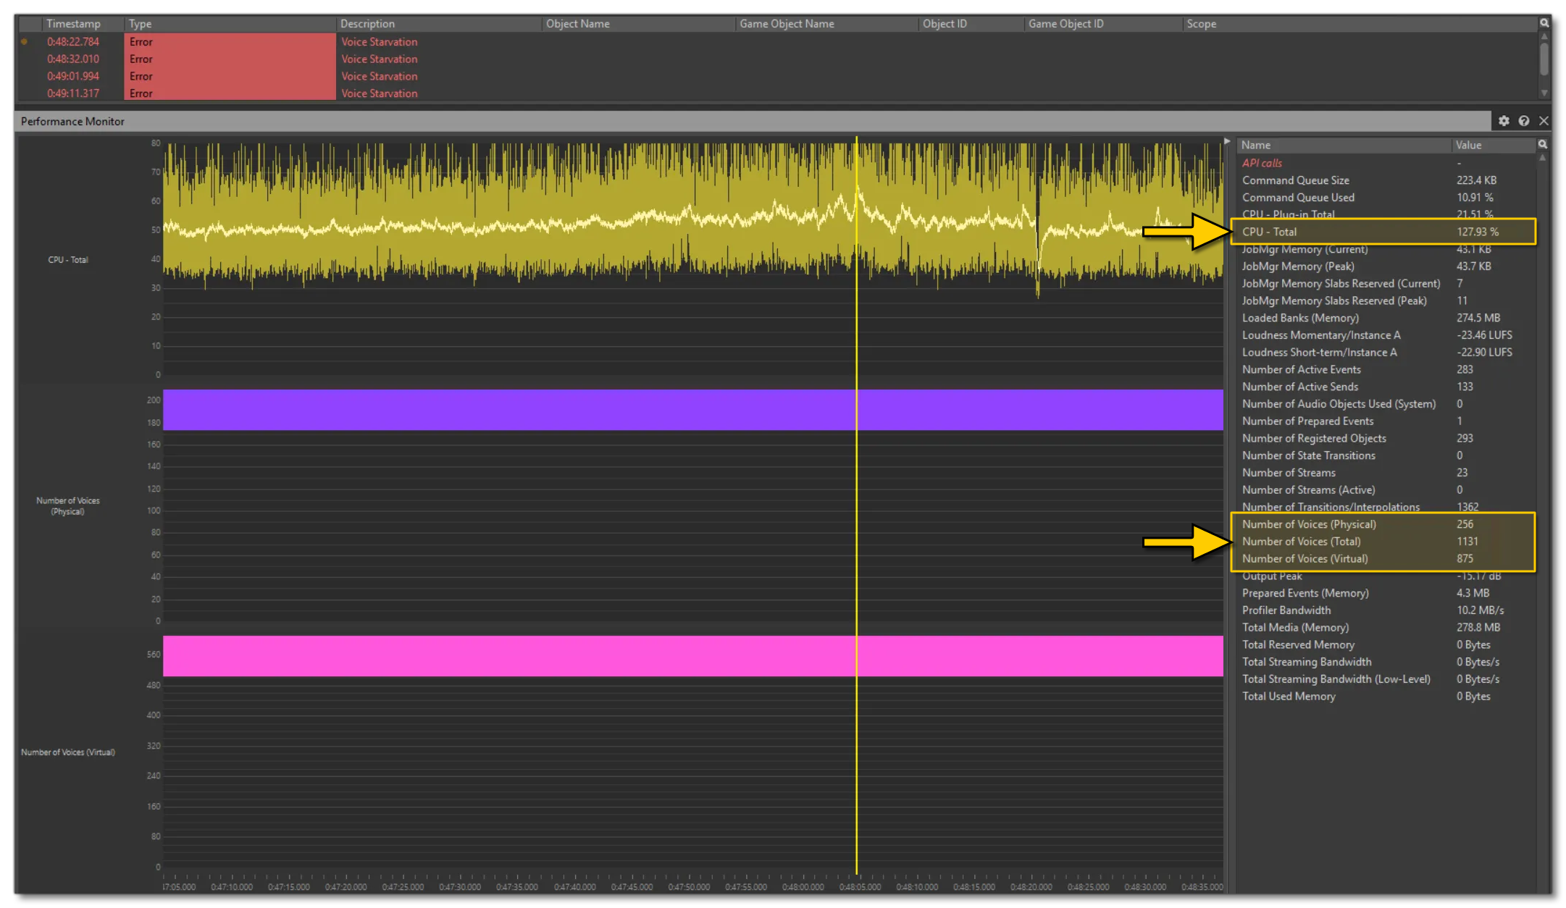The width and height of the screenshot is (1566, 908).
Task: Collapse counter list with triangle arrow
Action: [1227, 141]
